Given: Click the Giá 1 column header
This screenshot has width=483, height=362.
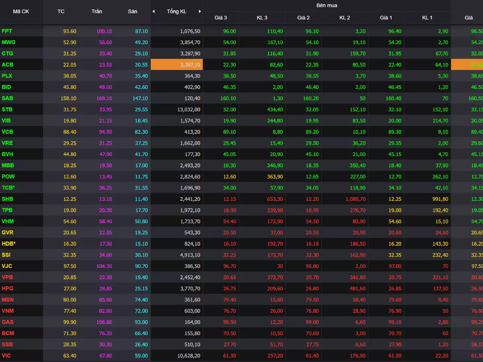Looking at the screenshot, I should pos(386,18).
